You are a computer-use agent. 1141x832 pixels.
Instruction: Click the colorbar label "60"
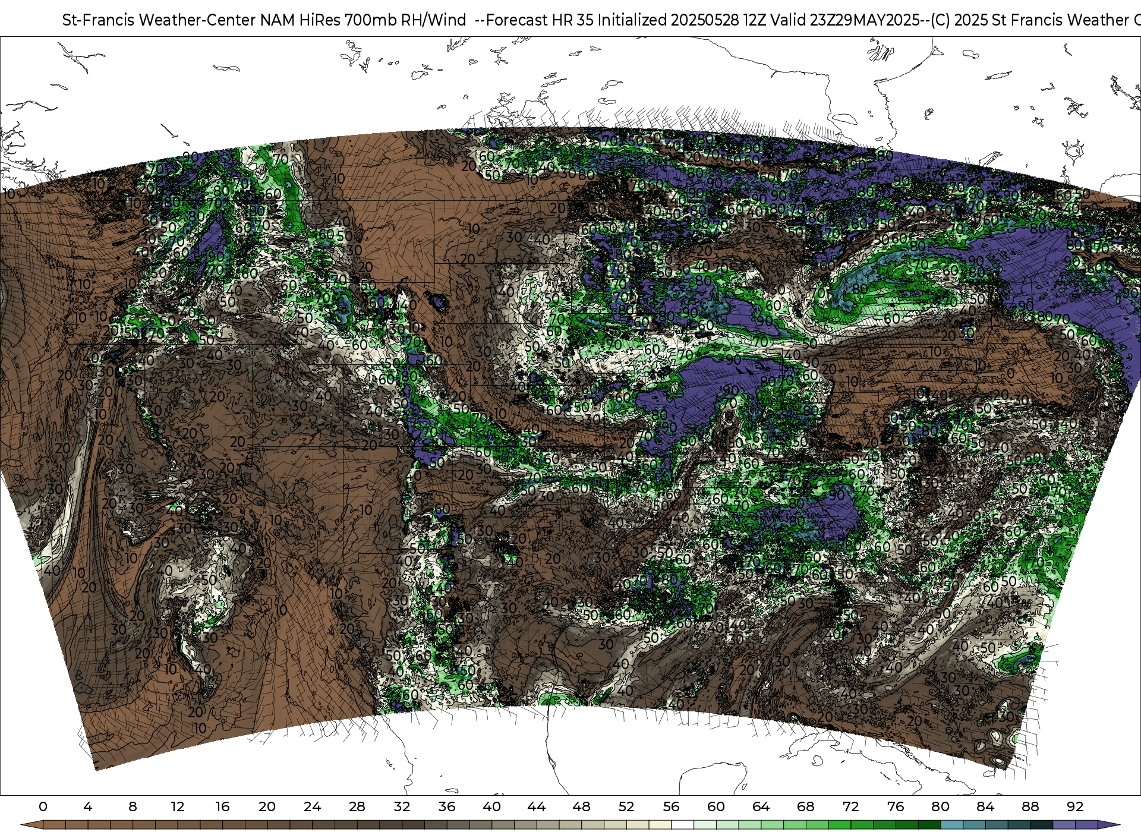coord(716,806)
